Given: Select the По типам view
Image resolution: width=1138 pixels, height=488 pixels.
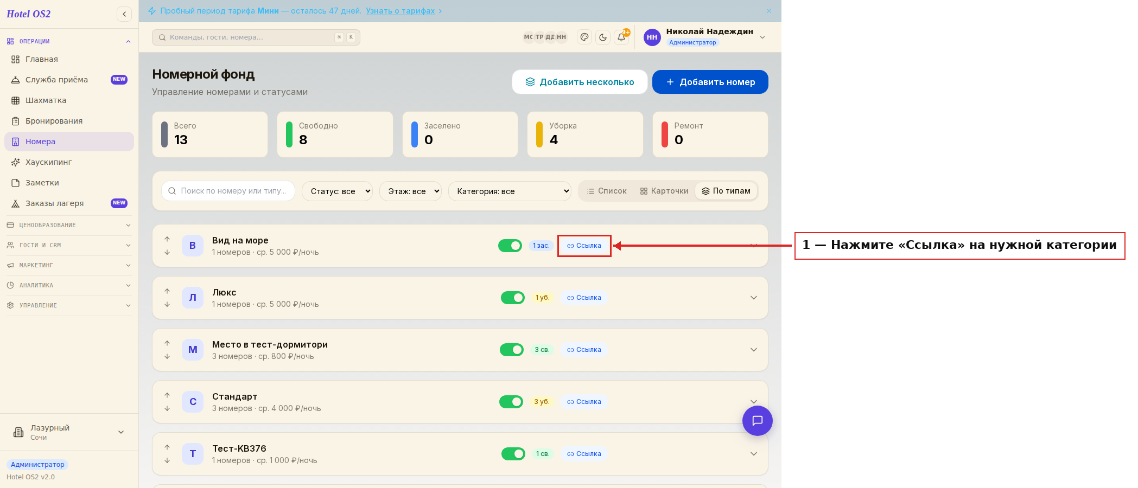Looking at the screenshot, I should pos(726,191).
